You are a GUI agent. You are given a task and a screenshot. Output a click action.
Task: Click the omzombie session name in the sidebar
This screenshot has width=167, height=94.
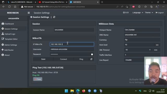[x=14, y=18]
